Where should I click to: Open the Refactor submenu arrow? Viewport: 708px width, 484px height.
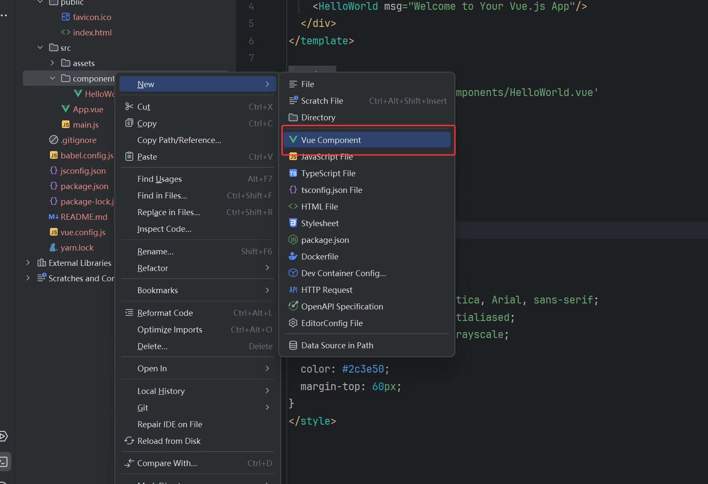coord(268,268)
